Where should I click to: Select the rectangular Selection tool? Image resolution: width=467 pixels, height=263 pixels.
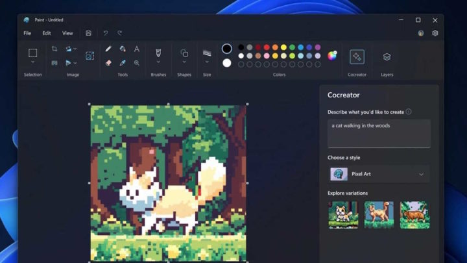point(33,53)
